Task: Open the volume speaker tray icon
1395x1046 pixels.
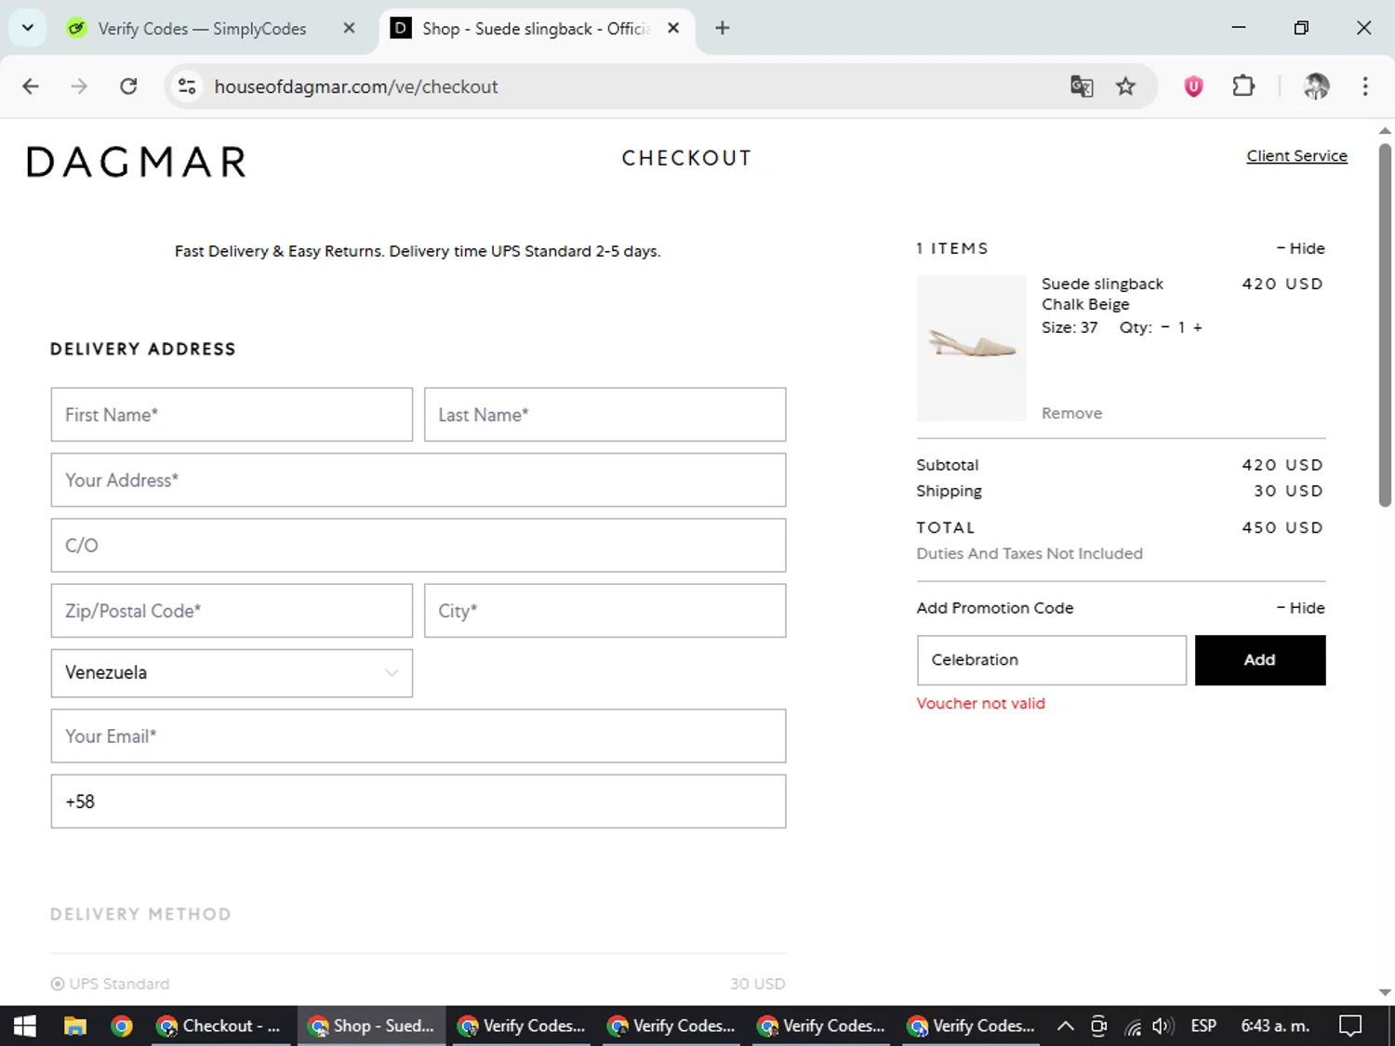Action: (1162, 1026)
